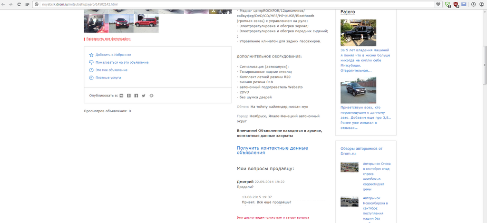Go back with the browser back arrow
The width and height of the screenshot is (487, 223).
coord(4,4)
